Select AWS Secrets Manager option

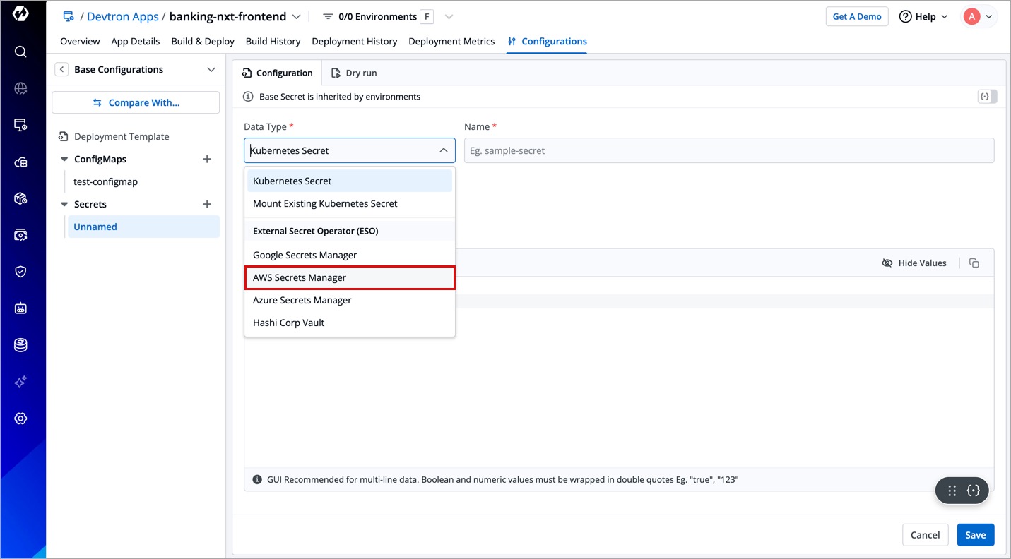349,278
